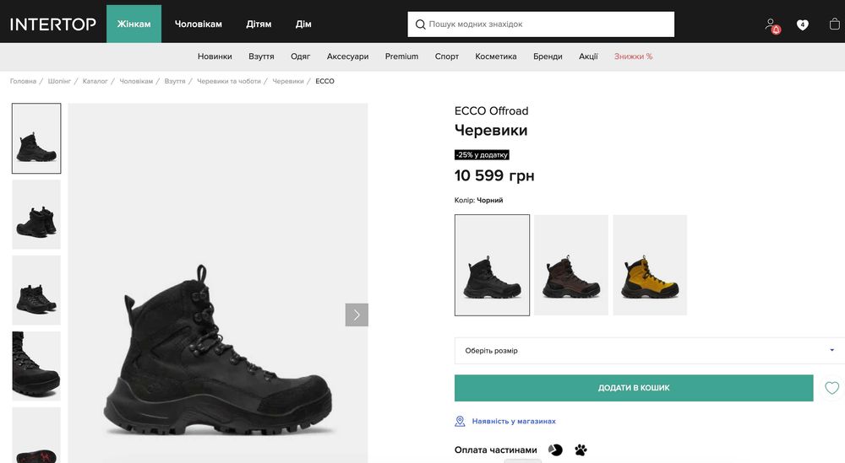Click the store location pin icon

[x=460, y=421]
